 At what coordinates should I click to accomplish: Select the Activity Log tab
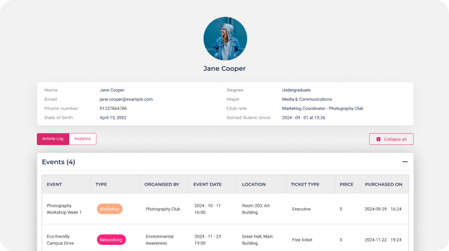[x=53, y=139]
